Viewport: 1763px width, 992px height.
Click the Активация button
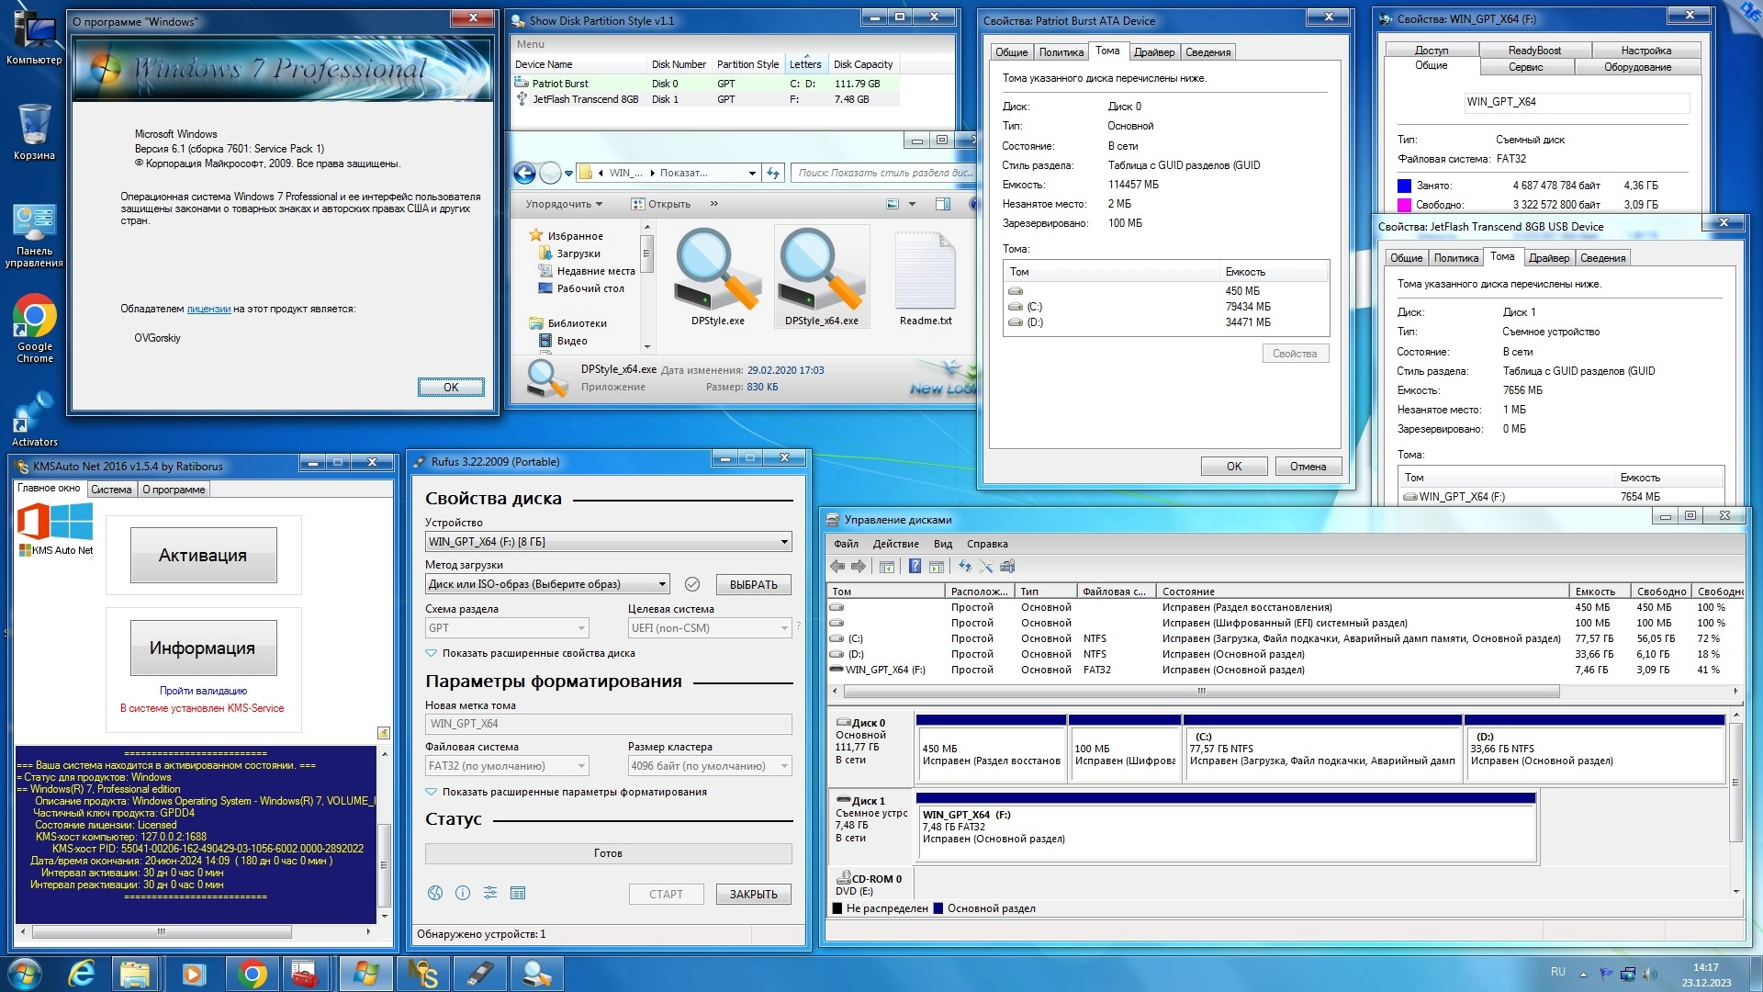[x=203, y=555]
